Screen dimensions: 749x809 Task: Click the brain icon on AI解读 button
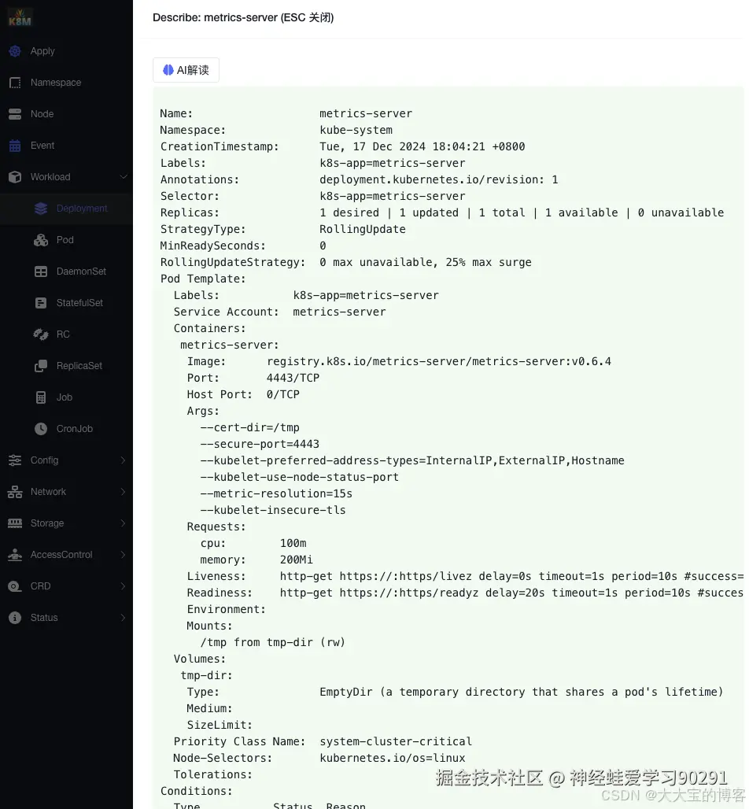(x=168, y=70)
